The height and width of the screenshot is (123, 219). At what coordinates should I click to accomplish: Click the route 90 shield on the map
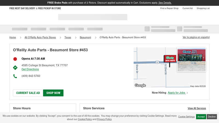coord(157,62)
